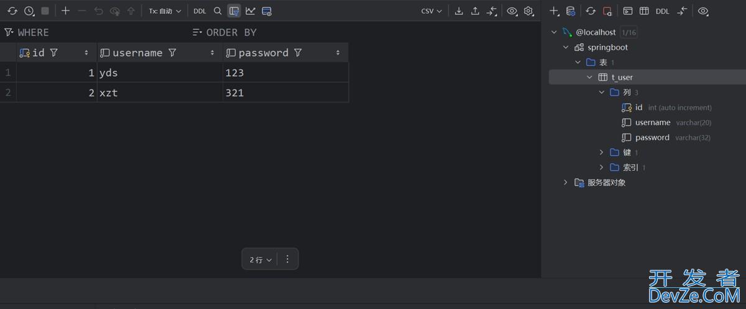
Task: Open the 2 行 page size selector
Action: [x=260, y=260]
